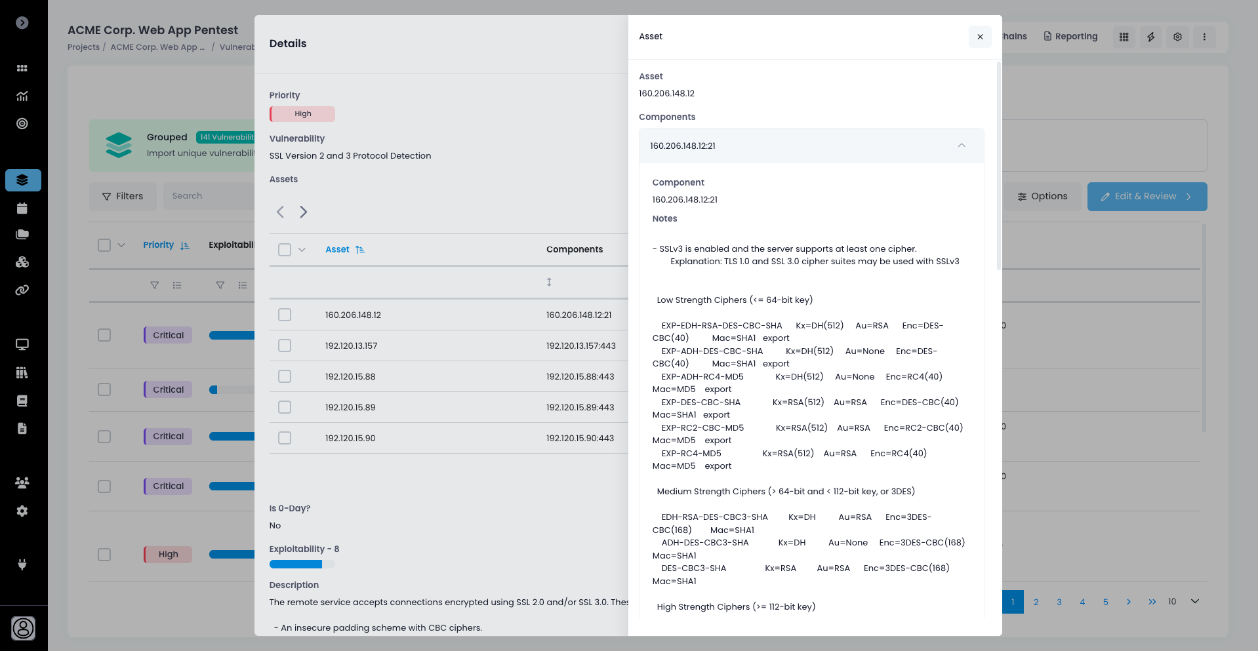Open the target icon in sidebar
Image resolution: width=1258 pixels, height=651 pixels.
[22, 124]
